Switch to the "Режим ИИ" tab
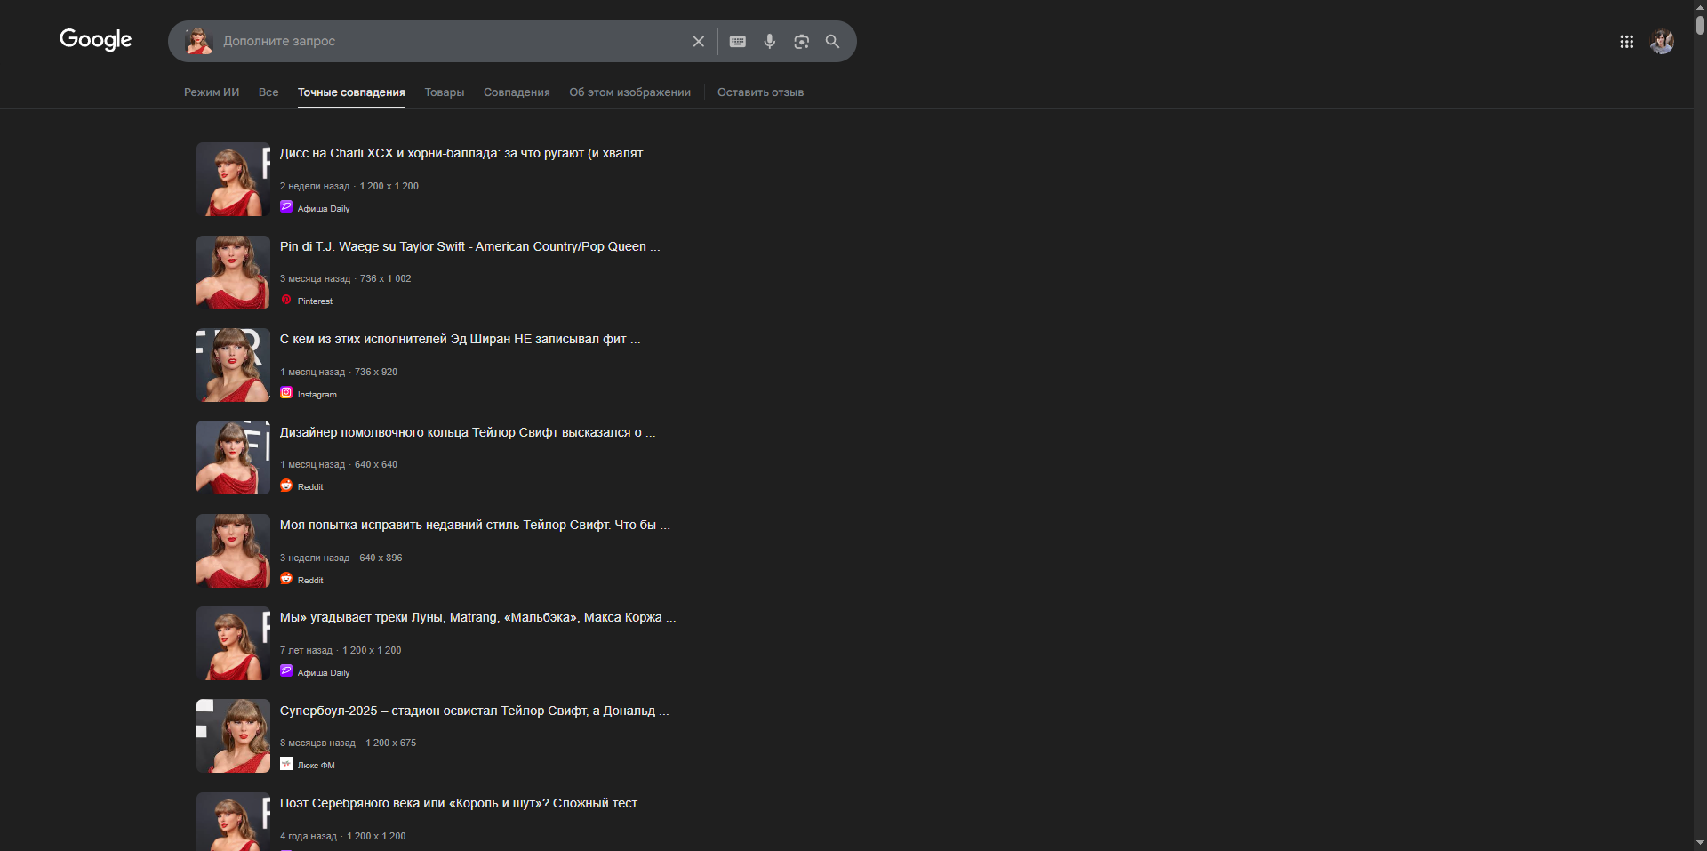 [212, 92]
